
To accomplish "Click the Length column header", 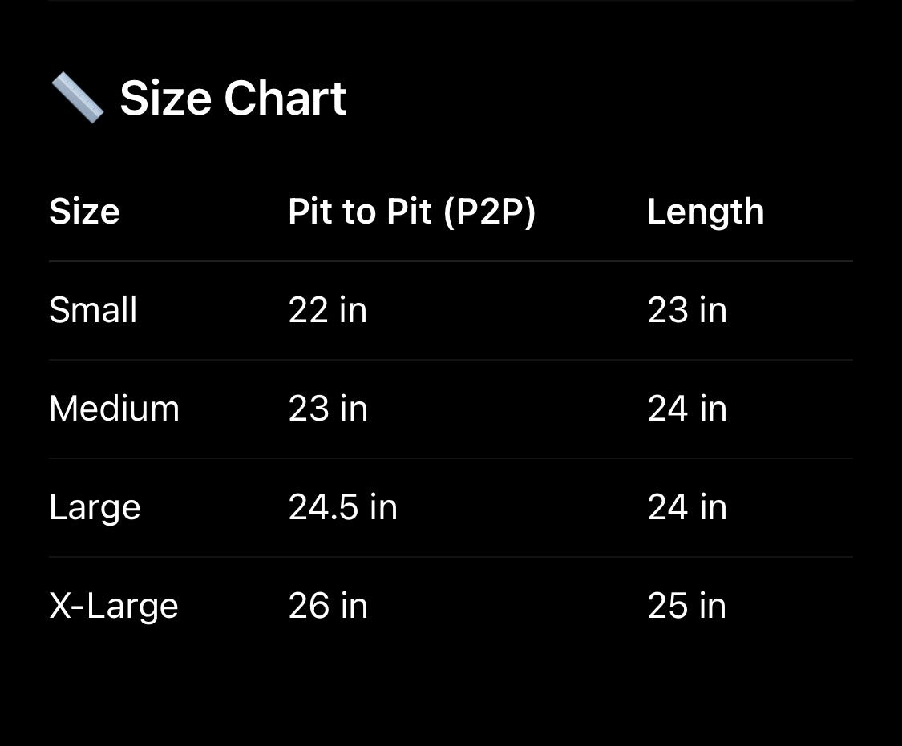I will point(706,212).
